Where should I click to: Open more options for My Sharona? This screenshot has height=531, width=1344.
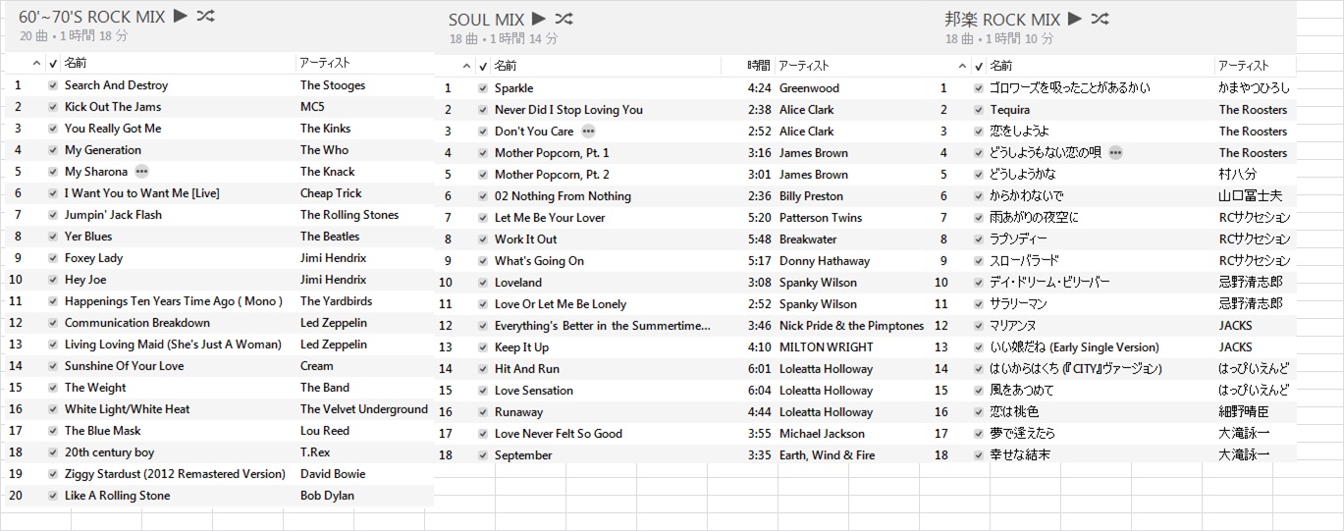coord(142,172)
